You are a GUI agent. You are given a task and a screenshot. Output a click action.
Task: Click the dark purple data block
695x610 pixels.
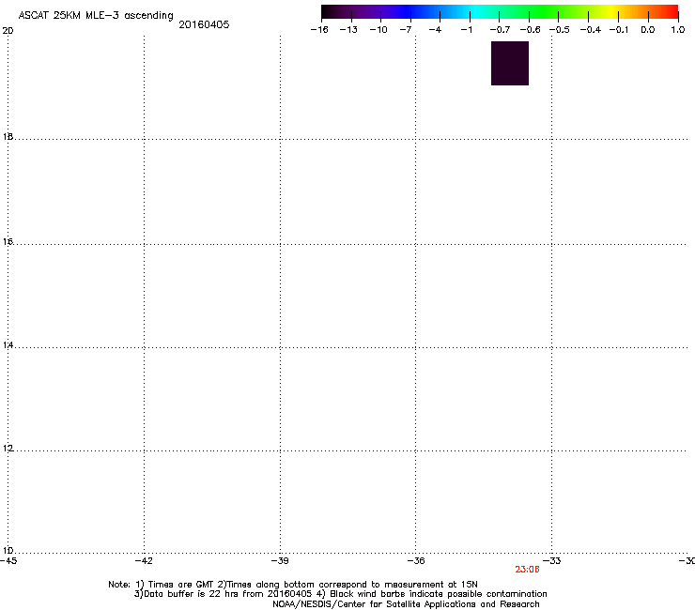pyautogui.click(x=510, y=64)
